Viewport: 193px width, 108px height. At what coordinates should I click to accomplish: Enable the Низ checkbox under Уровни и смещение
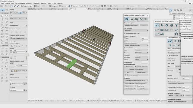pos(125,41)
